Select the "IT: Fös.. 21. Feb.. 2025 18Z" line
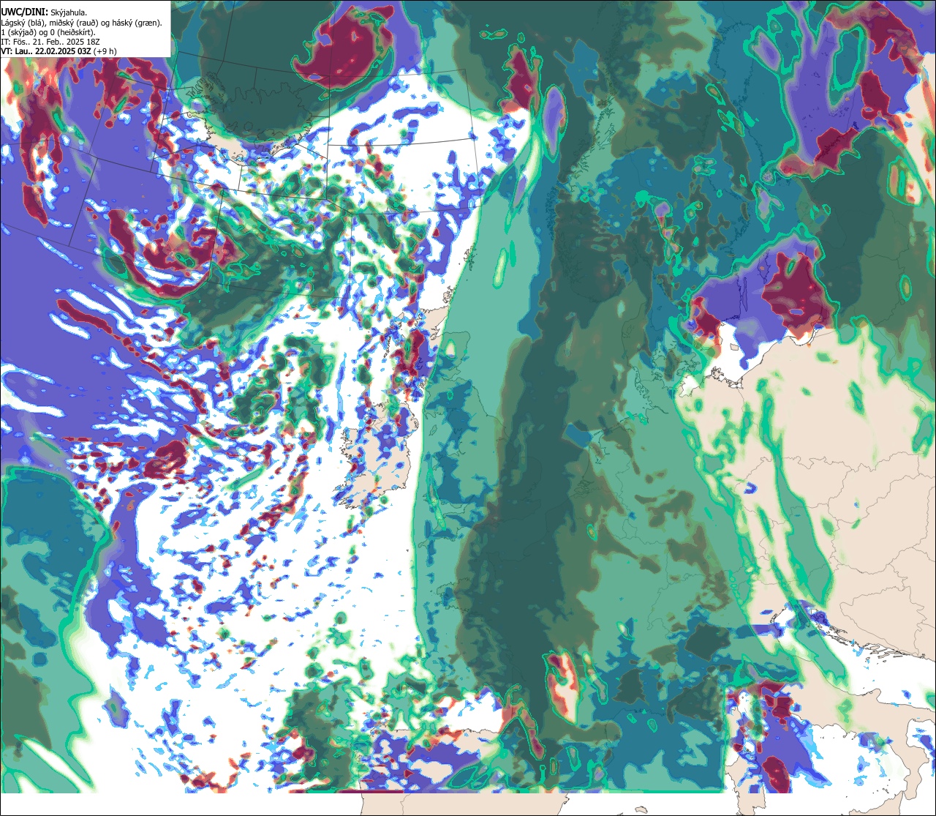936x816 pixels. click(50, 42)
